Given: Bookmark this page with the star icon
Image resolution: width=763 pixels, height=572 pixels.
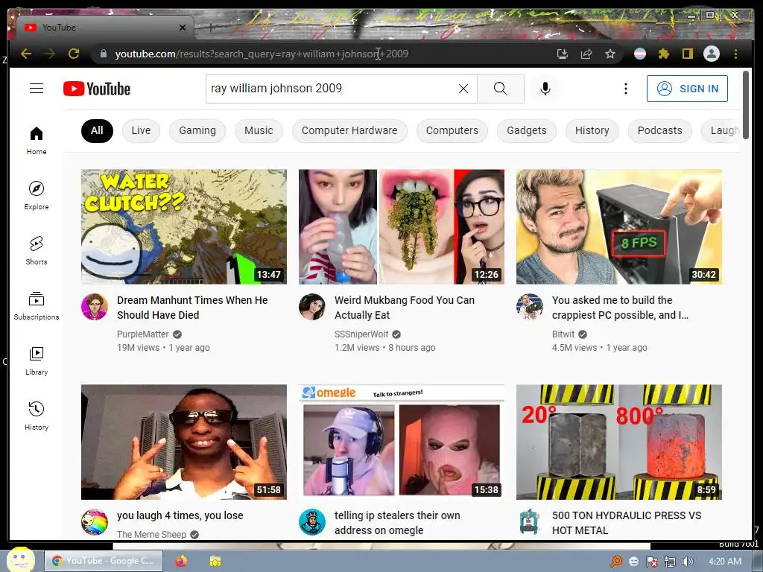Looking at the screenshot, I should coord(610,54).
